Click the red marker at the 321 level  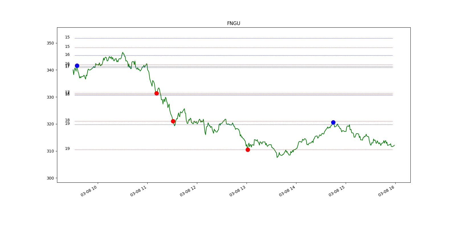click(x=173, y=121)
